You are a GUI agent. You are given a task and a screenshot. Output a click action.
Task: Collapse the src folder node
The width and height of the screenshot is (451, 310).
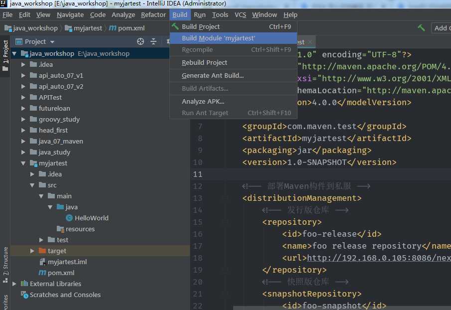click(x=32, y=185)
